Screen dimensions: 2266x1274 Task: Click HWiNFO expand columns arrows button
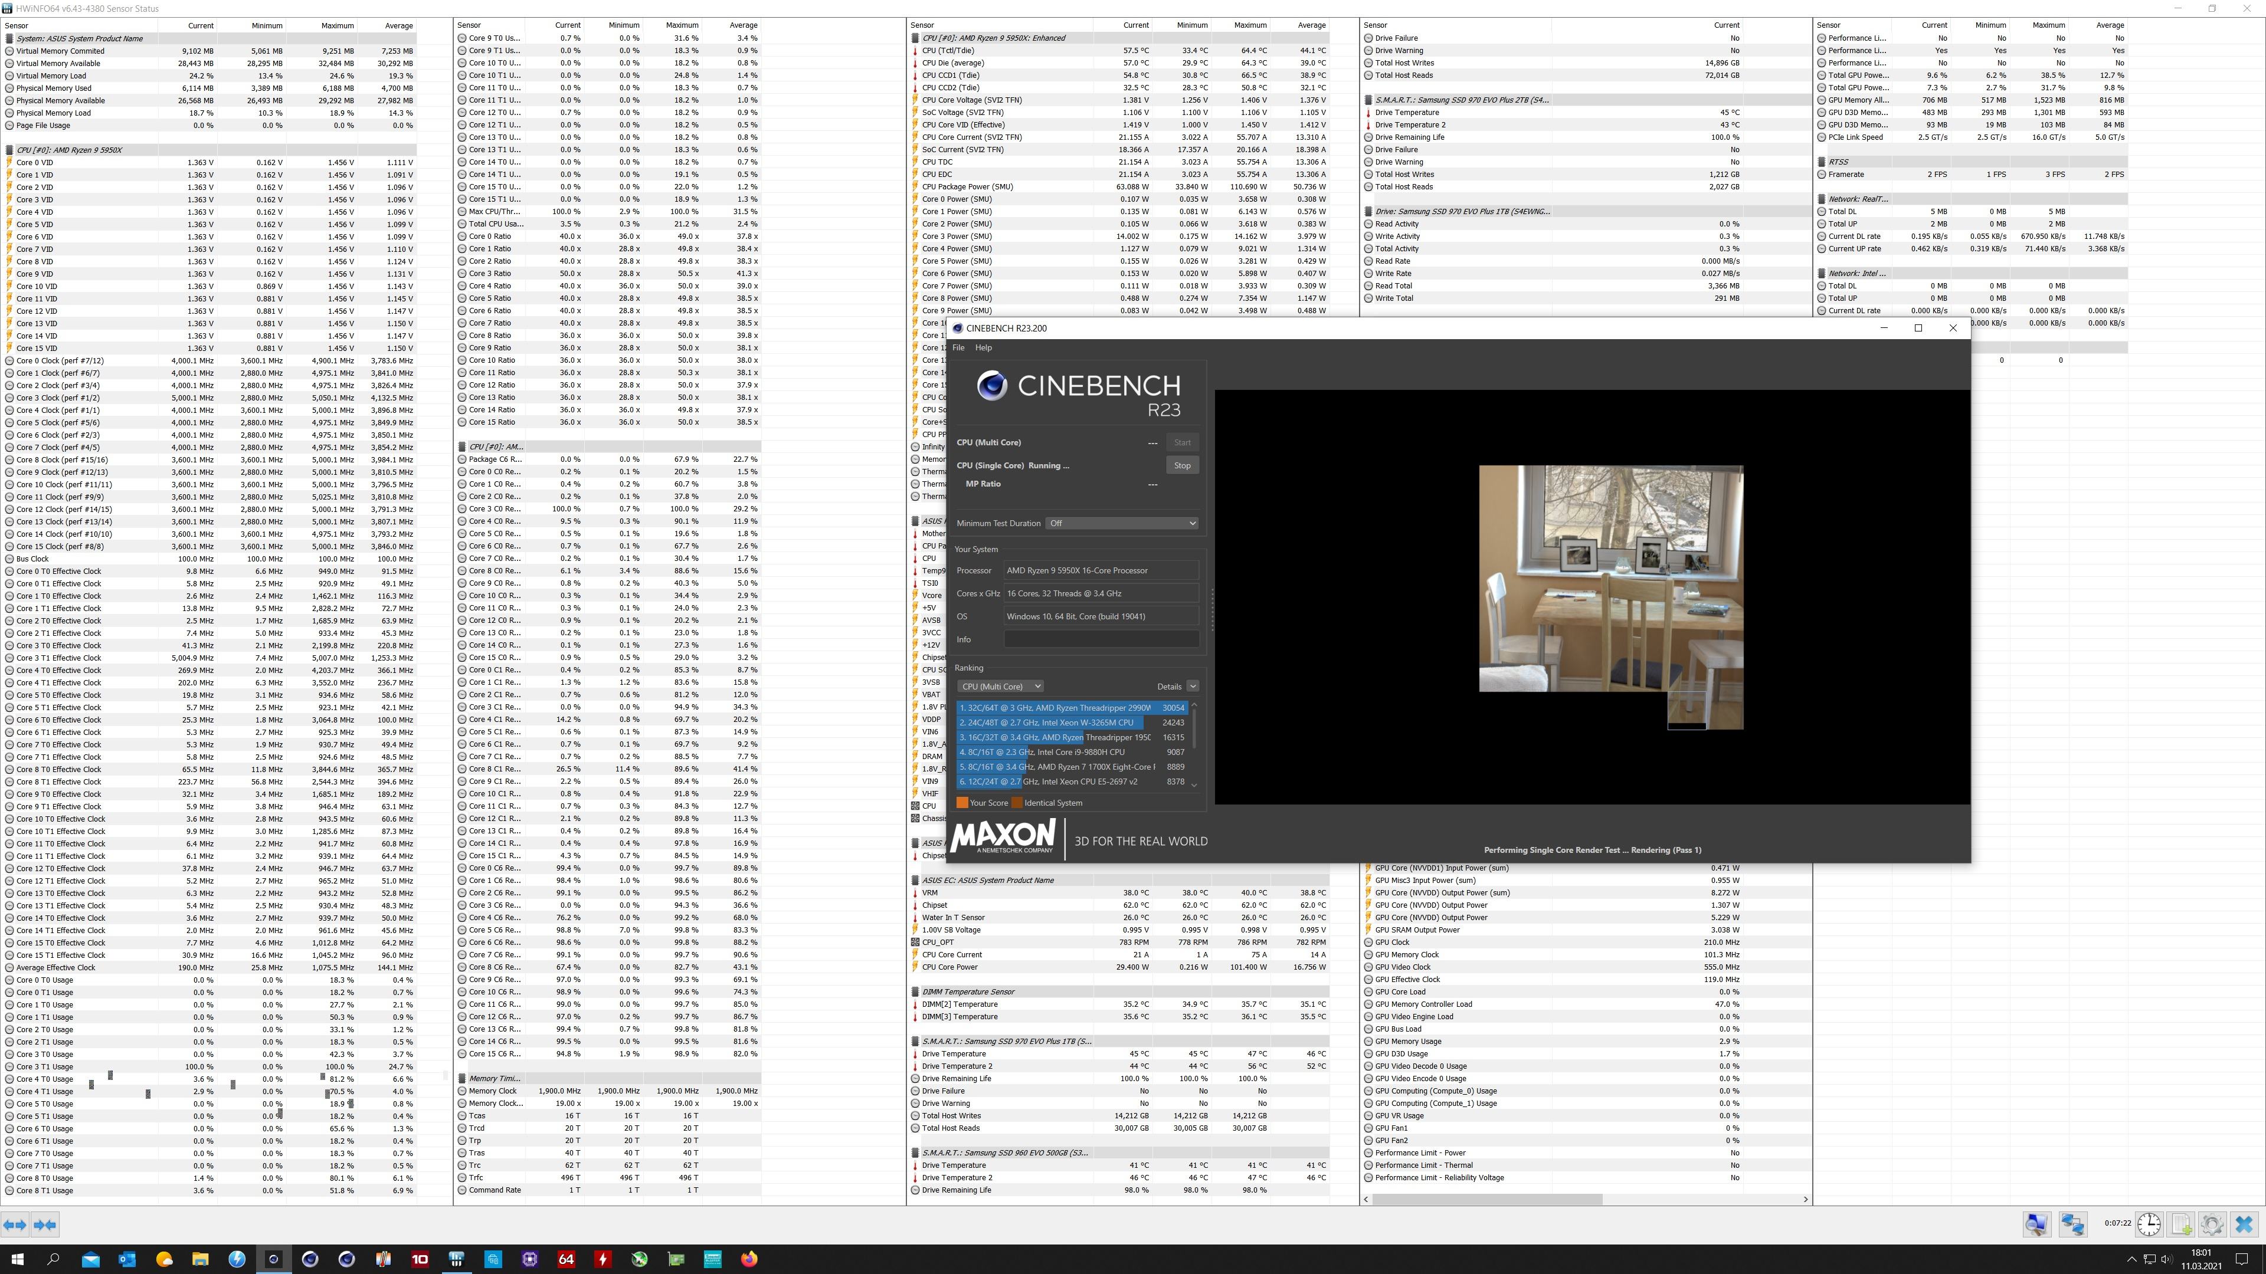point(15,1224)
